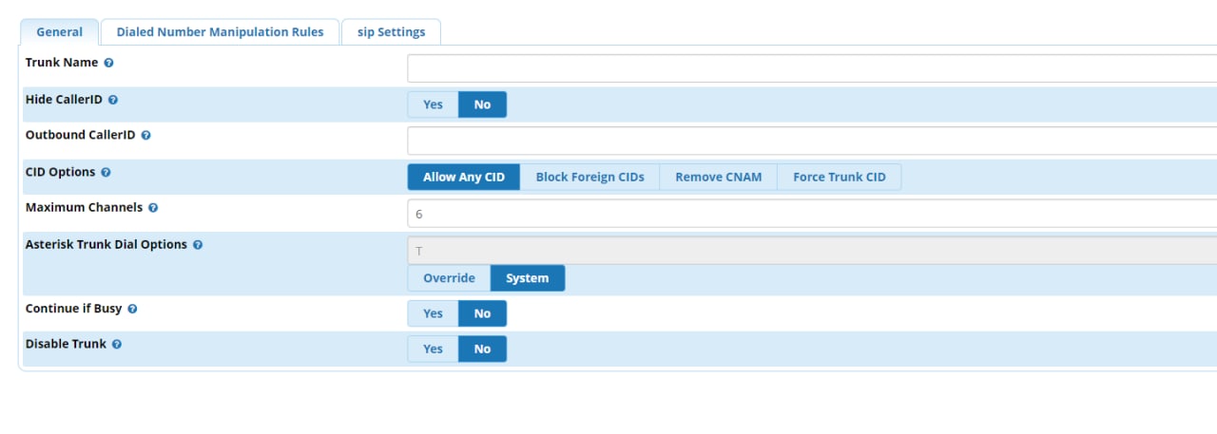Click Outbound CallerID help icon

click(x=146, y=136)
